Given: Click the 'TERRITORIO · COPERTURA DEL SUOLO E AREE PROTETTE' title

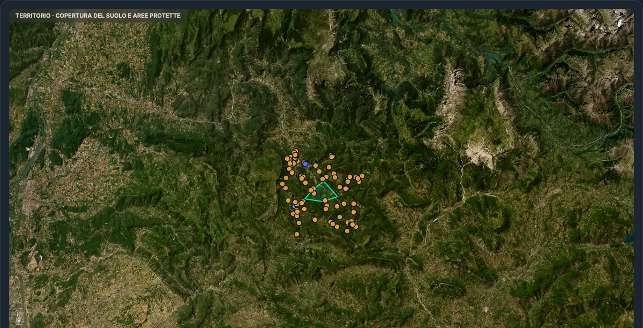Looking at the screenshot, I should coord(98,16).
